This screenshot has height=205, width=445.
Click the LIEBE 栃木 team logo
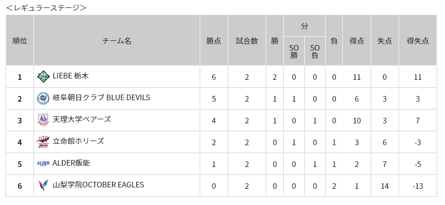[43, 77]
